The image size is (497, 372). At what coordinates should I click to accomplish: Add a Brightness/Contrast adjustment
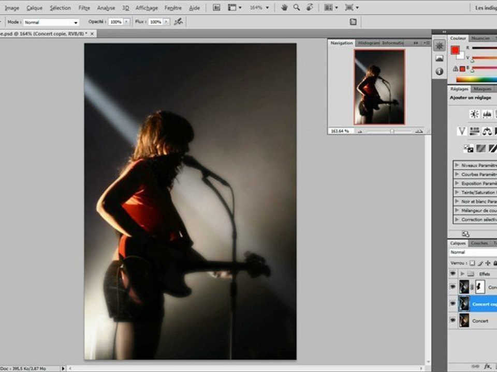pos(475,114)
